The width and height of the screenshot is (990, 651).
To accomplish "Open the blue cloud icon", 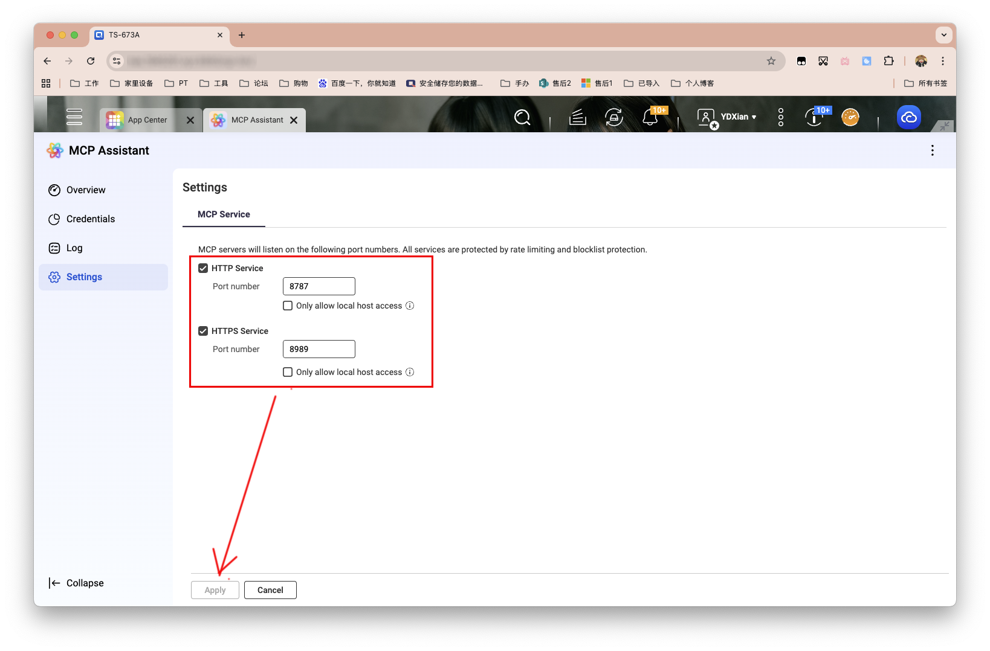I will [908, 117].
